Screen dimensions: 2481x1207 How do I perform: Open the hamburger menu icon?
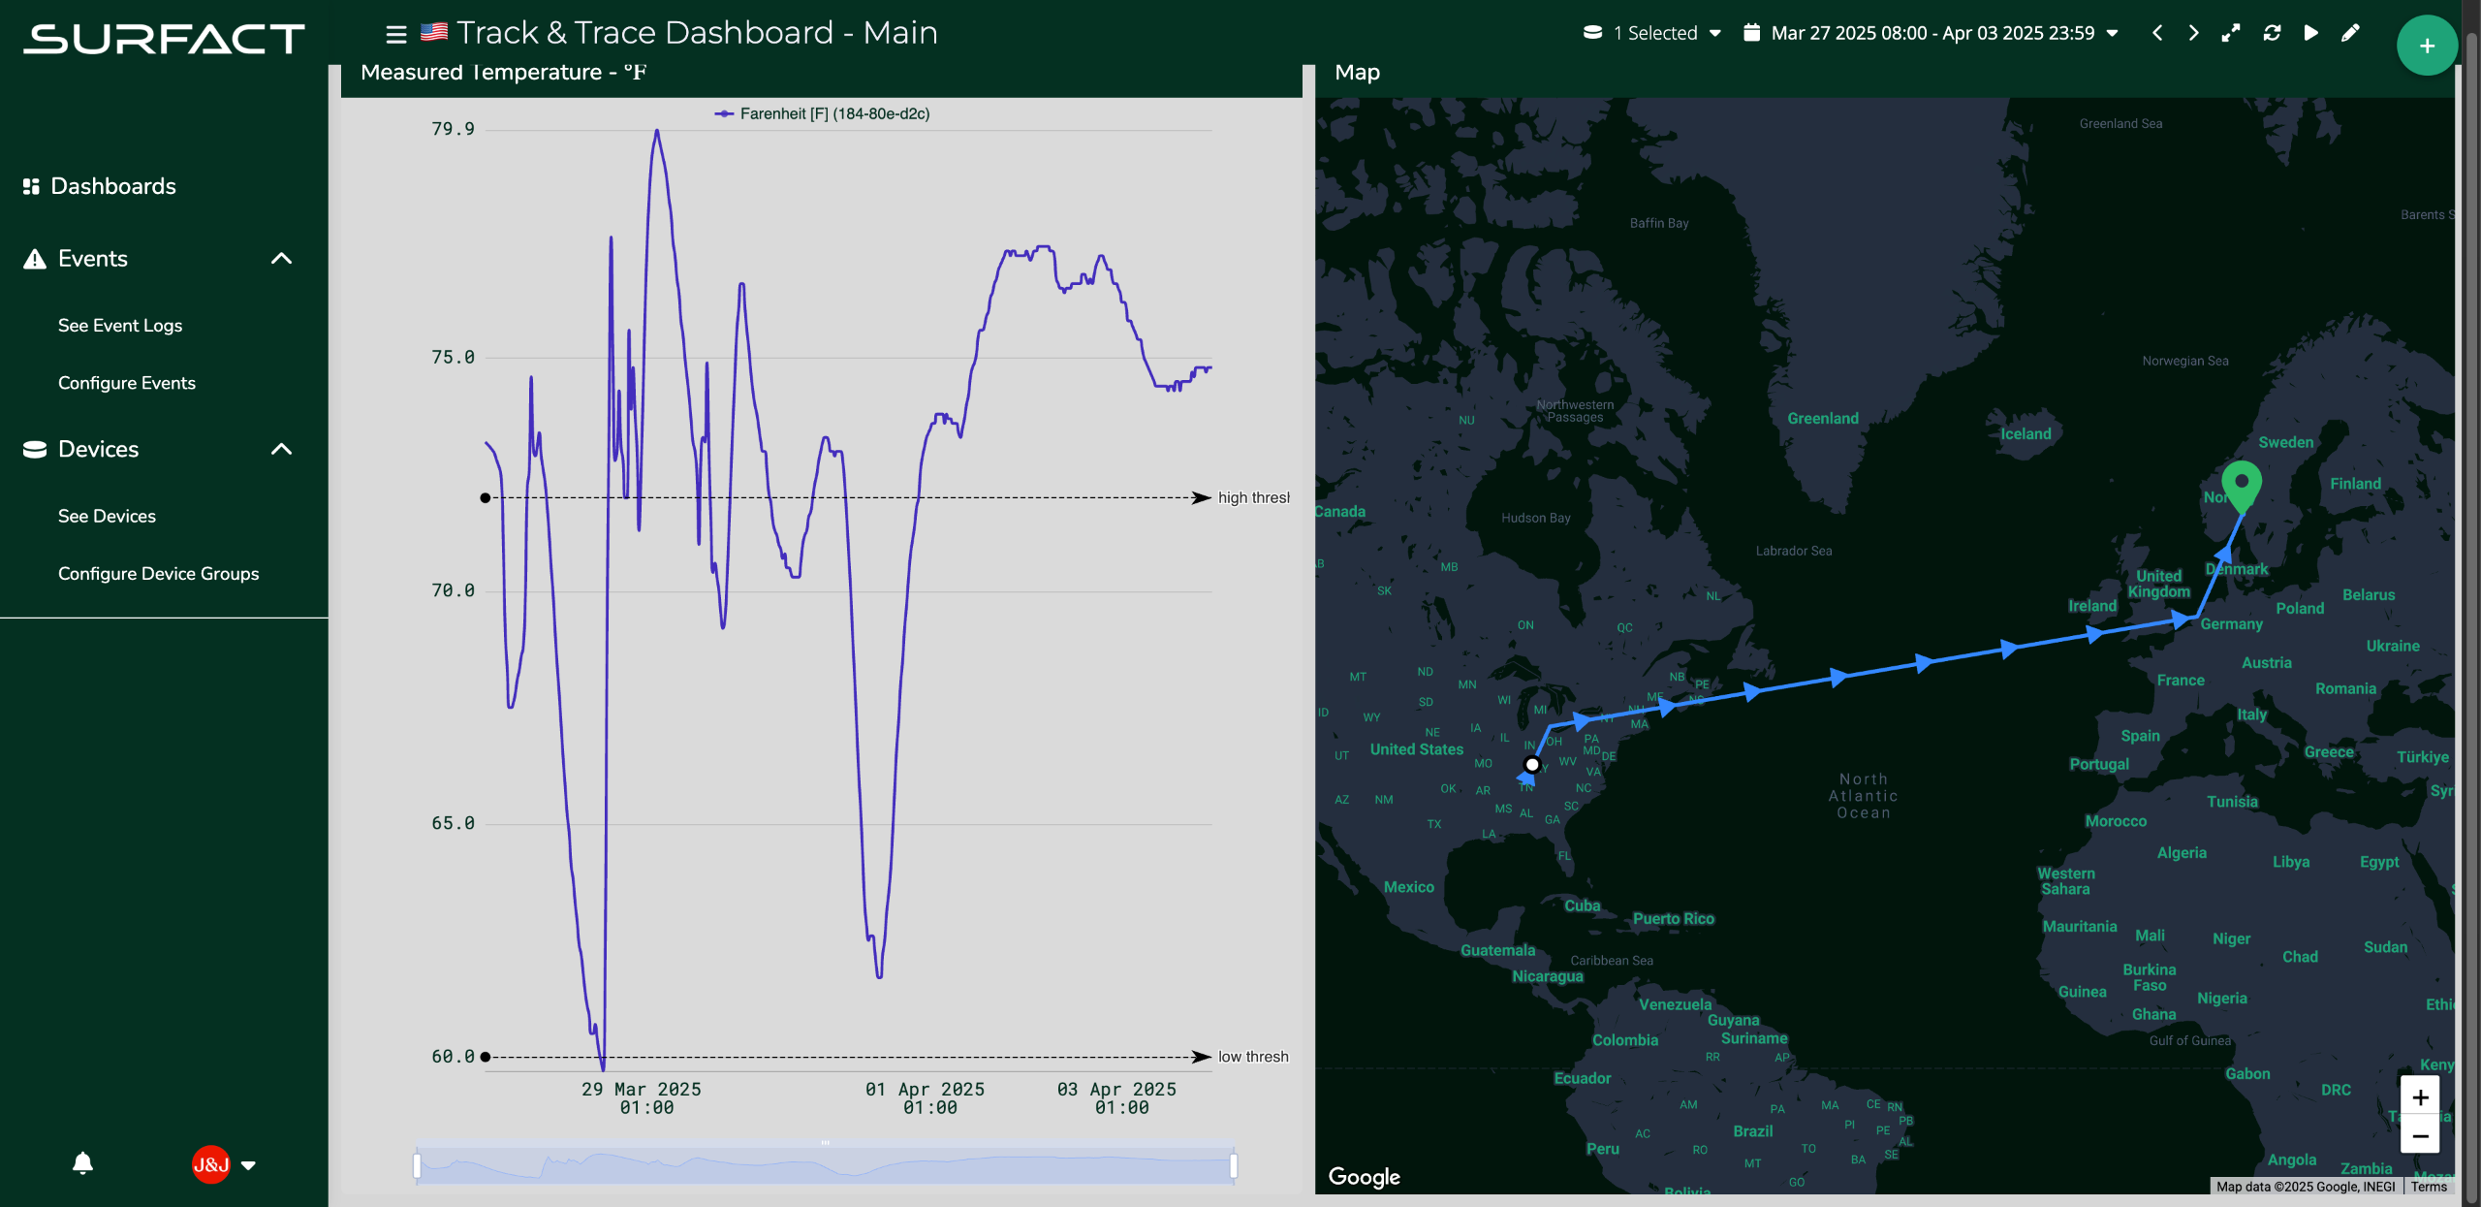(x=395, y=34)
